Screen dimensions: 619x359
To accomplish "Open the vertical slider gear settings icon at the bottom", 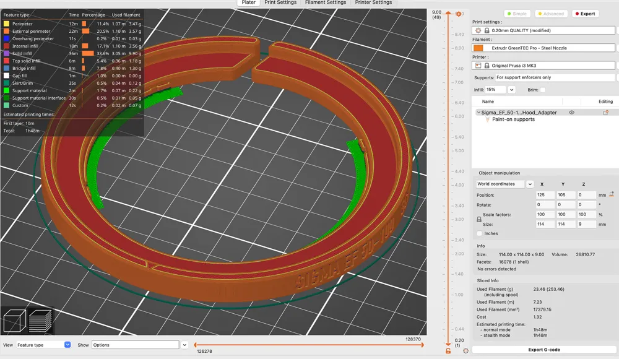I will coord(466,351).
